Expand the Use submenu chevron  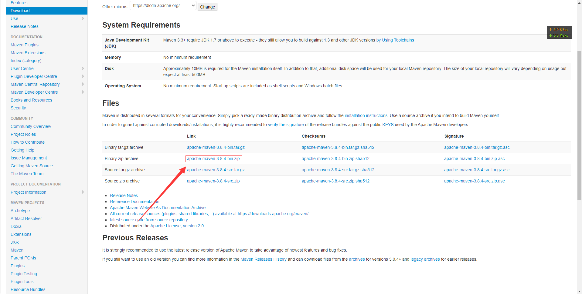click(83, 18)
